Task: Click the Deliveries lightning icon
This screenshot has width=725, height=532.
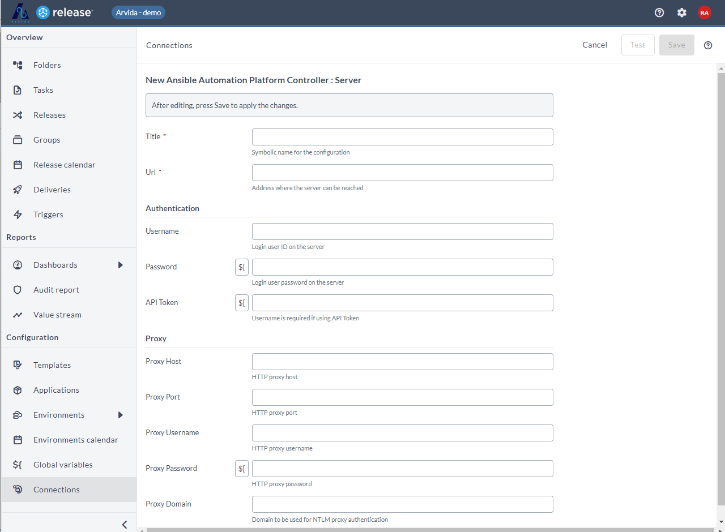Action: (x=18, y=189)
